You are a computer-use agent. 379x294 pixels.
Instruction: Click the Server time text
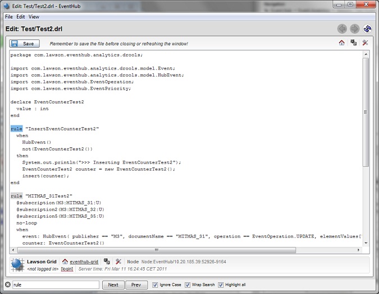pyautogui.click(x=122, y=269)
